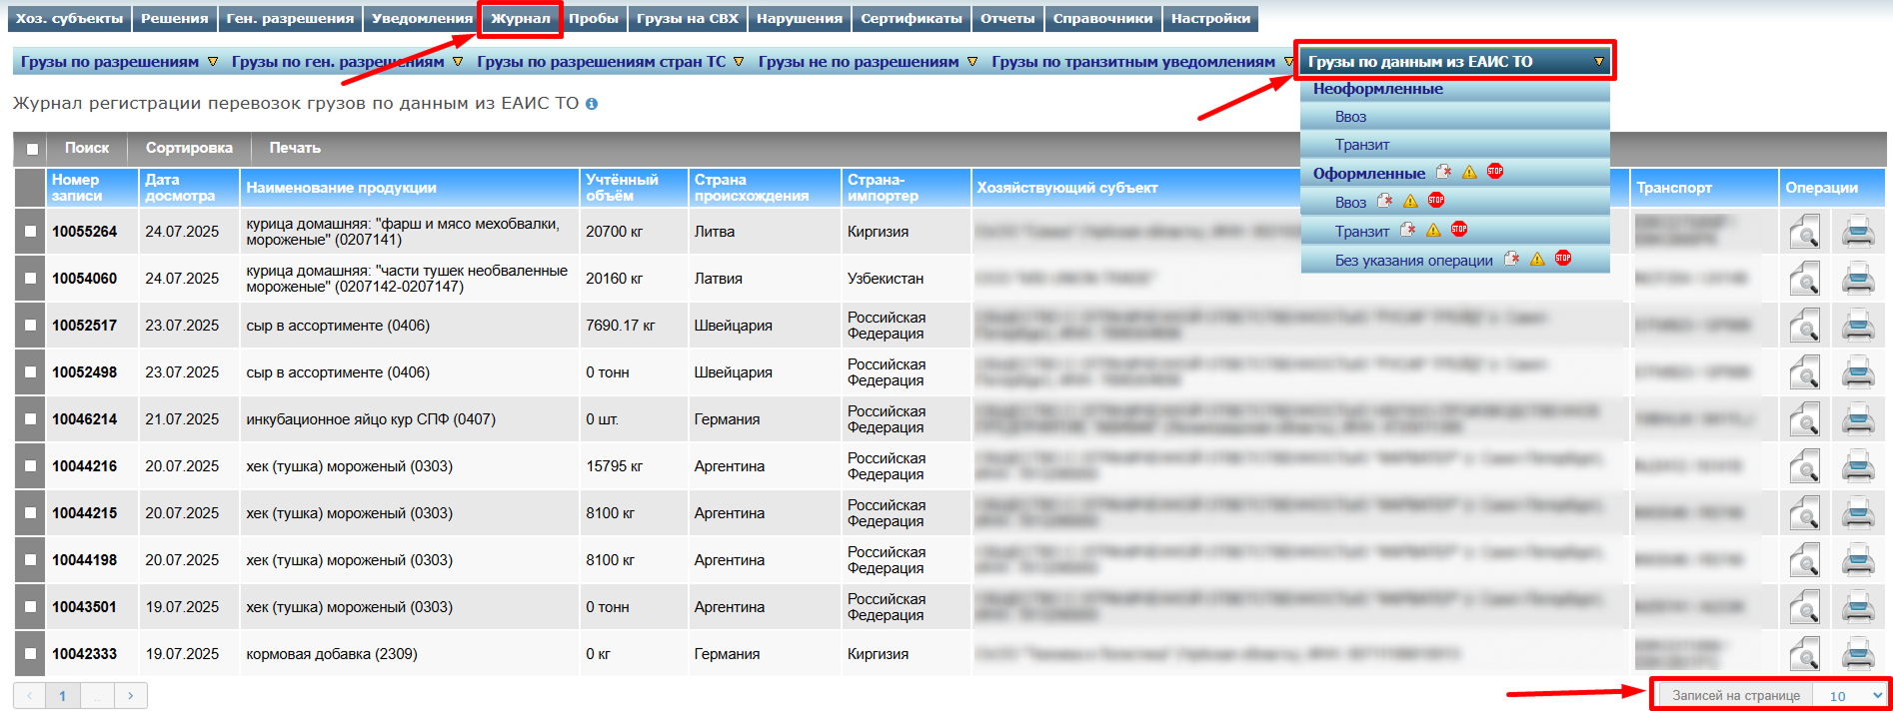This screenshot has width=1893, height=711.
Task: Check the box for record 10052517
Action: coord(30,326)
